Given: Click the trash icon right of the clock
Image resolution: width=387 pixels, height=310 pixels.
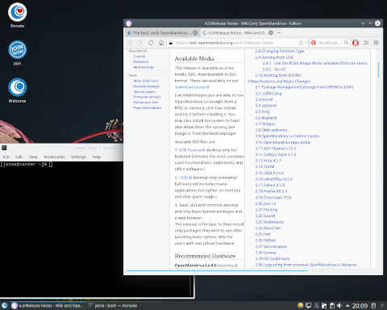Looking at the screenshot, I should (x=373, y=305).
